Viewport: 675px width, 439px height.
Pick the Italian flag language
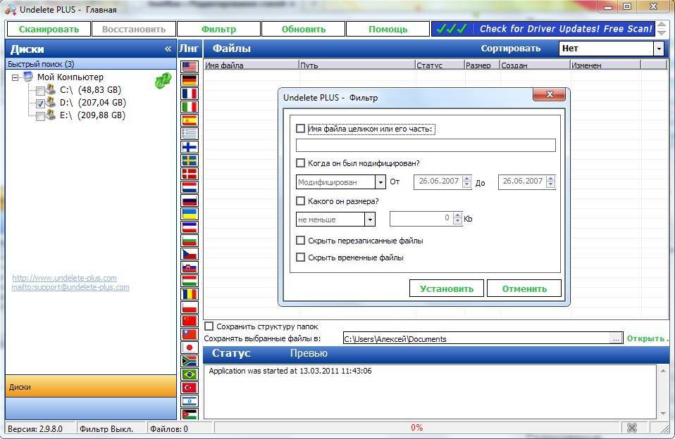coord(190,107)
